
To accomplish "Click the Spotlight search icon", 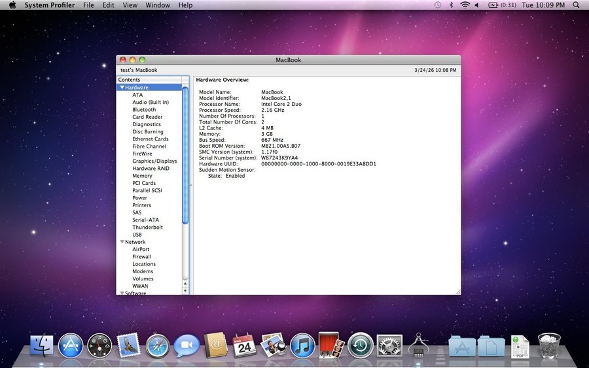I will [576, 5].
